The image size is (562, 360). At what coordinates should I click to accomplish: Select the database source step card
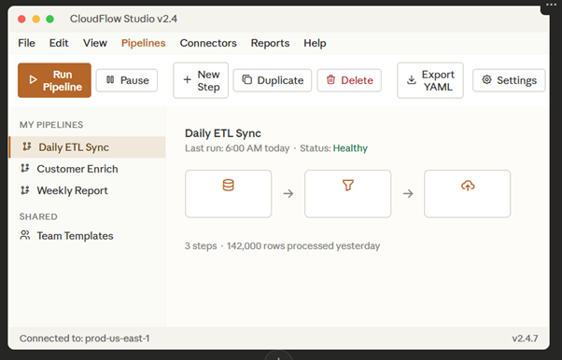(x=229, y=194)
